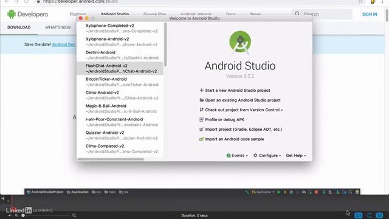Click version control icon beside Check out project
Screen dimensions: 389x219
pyautogui.click(x=201, y=109)
